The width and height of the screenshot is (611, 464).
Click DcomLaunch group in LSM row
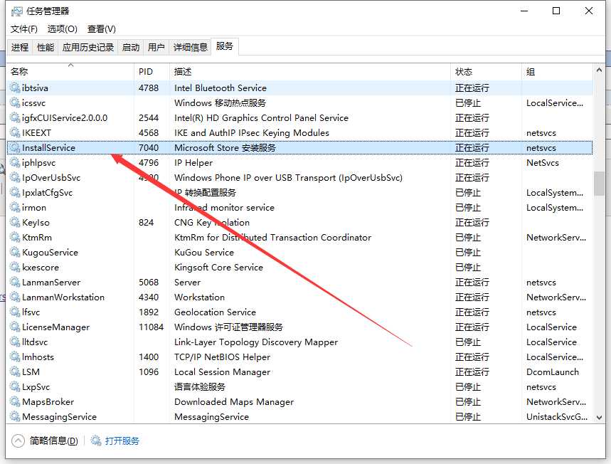(553, 372)
